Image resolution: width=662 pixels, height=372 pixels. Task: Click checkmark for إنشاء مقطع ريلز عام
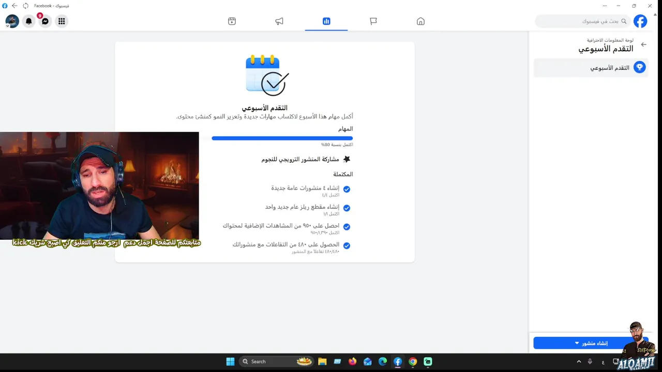point(347,208)
